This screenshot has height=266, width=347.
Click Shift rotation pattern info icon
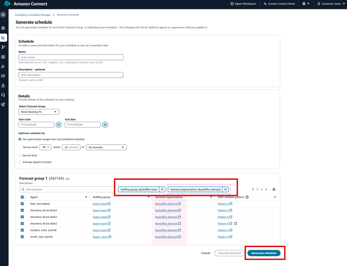[247, 197]
